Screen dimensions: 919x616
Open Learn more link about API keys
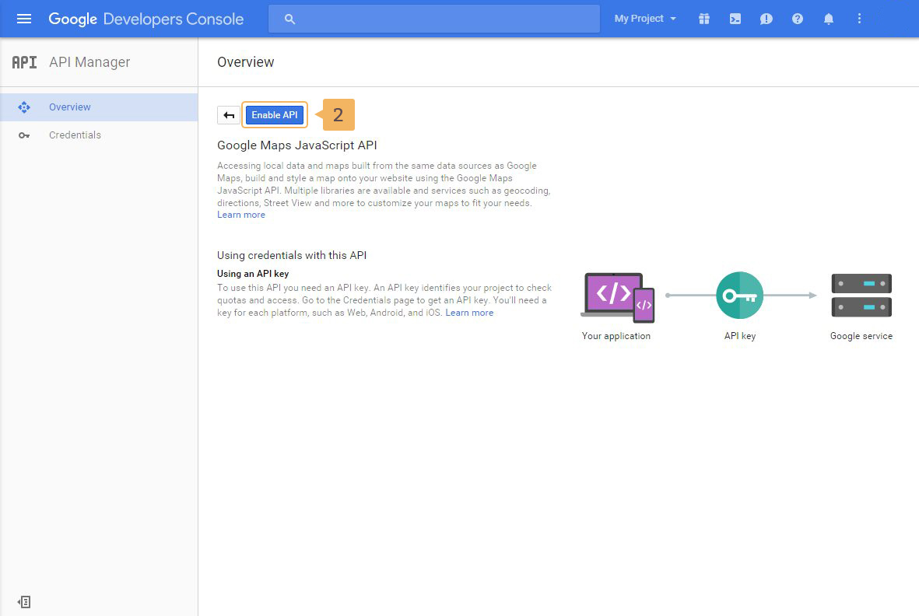tap(469, 313)
